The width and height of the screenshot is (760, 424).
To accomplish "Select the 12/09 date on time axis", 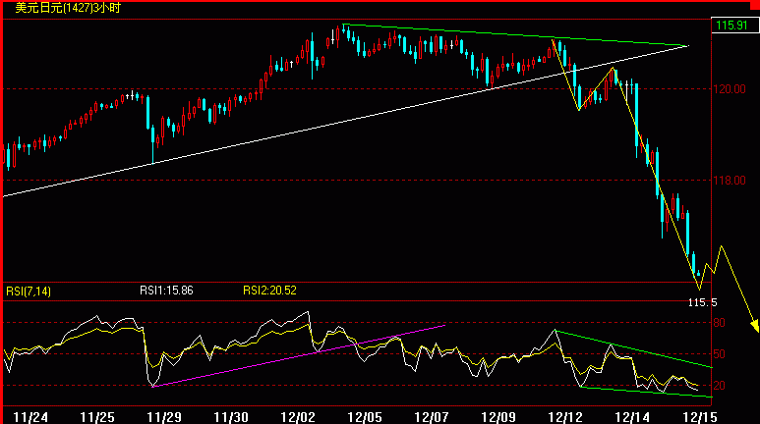I will (498, 417).
